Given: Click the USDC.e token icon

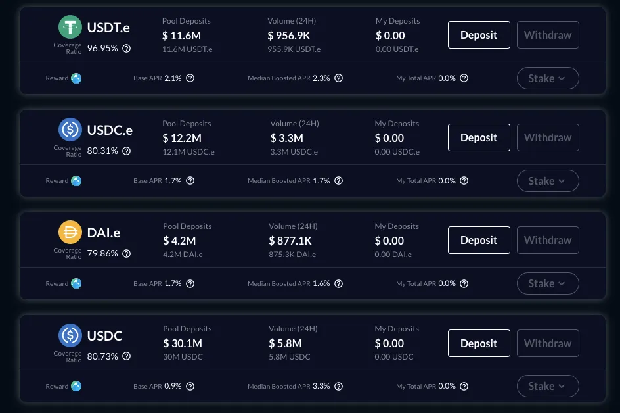Looking at the screenshot, I should pyautogui.click(x=70, y=130).
